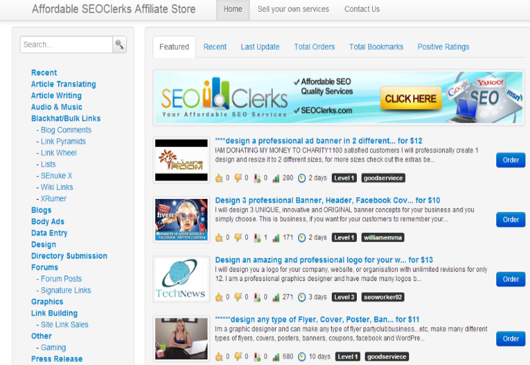This screenshot has width=530, height=365.
Task: Click thumbs-down icon on seoworker02 listing
Action: point(238,297)
